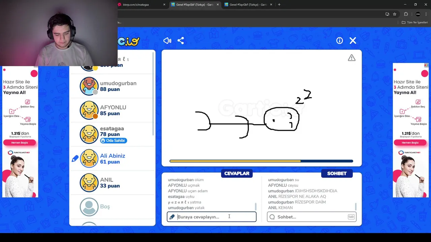Minimize the browser window
Viewport: 431px width, 242px height.
click(x=405, y=5)
